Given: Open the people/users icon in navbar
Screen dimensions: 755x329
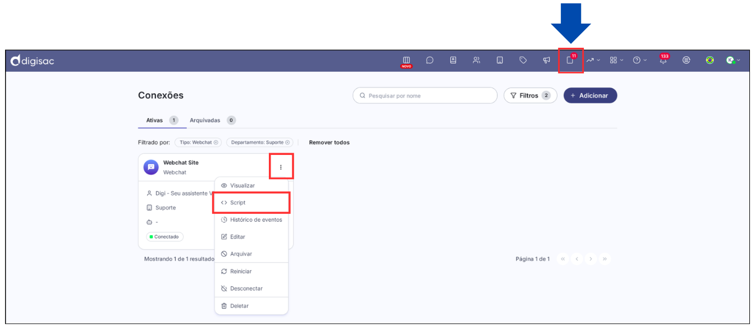Looking at the screenshot, I should pyautogui.click(x=477, y=60).
